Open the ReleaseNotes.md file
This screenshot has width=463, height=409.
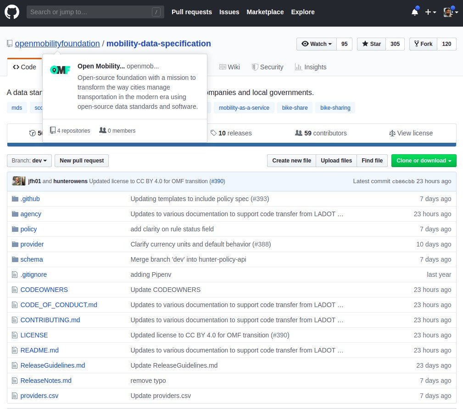pyautogui.click(x=46, y=381)
